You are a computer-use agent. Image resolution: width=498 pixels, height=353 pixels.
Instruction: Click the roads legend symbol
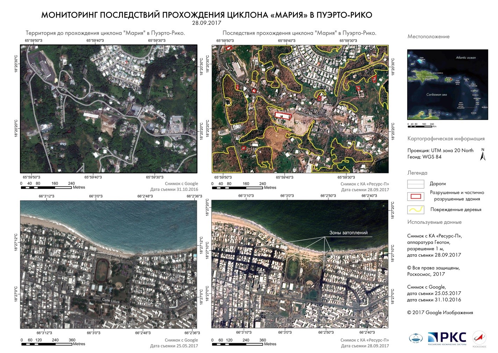tap(416, 184)
